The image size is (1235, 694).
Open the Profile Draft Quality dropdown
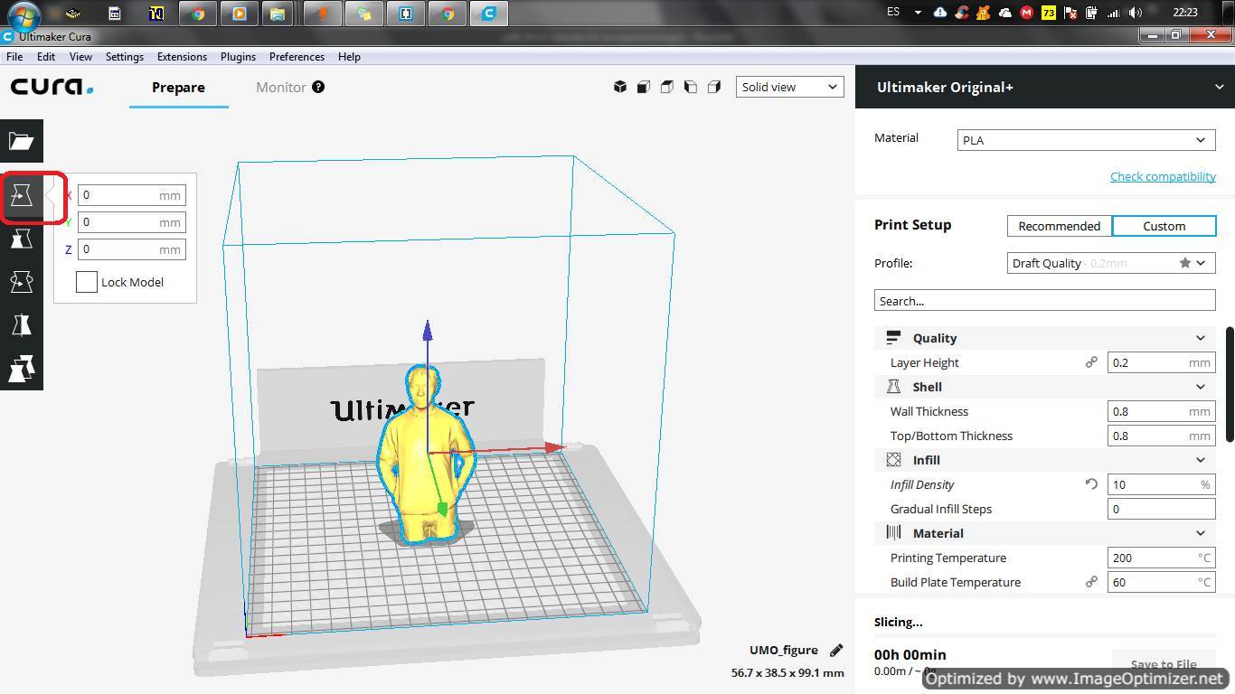pyautogui.click(x=1111, y=263)
